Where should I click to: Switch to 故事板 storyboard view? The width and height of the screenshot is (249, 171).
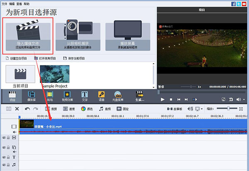[175, 109]
